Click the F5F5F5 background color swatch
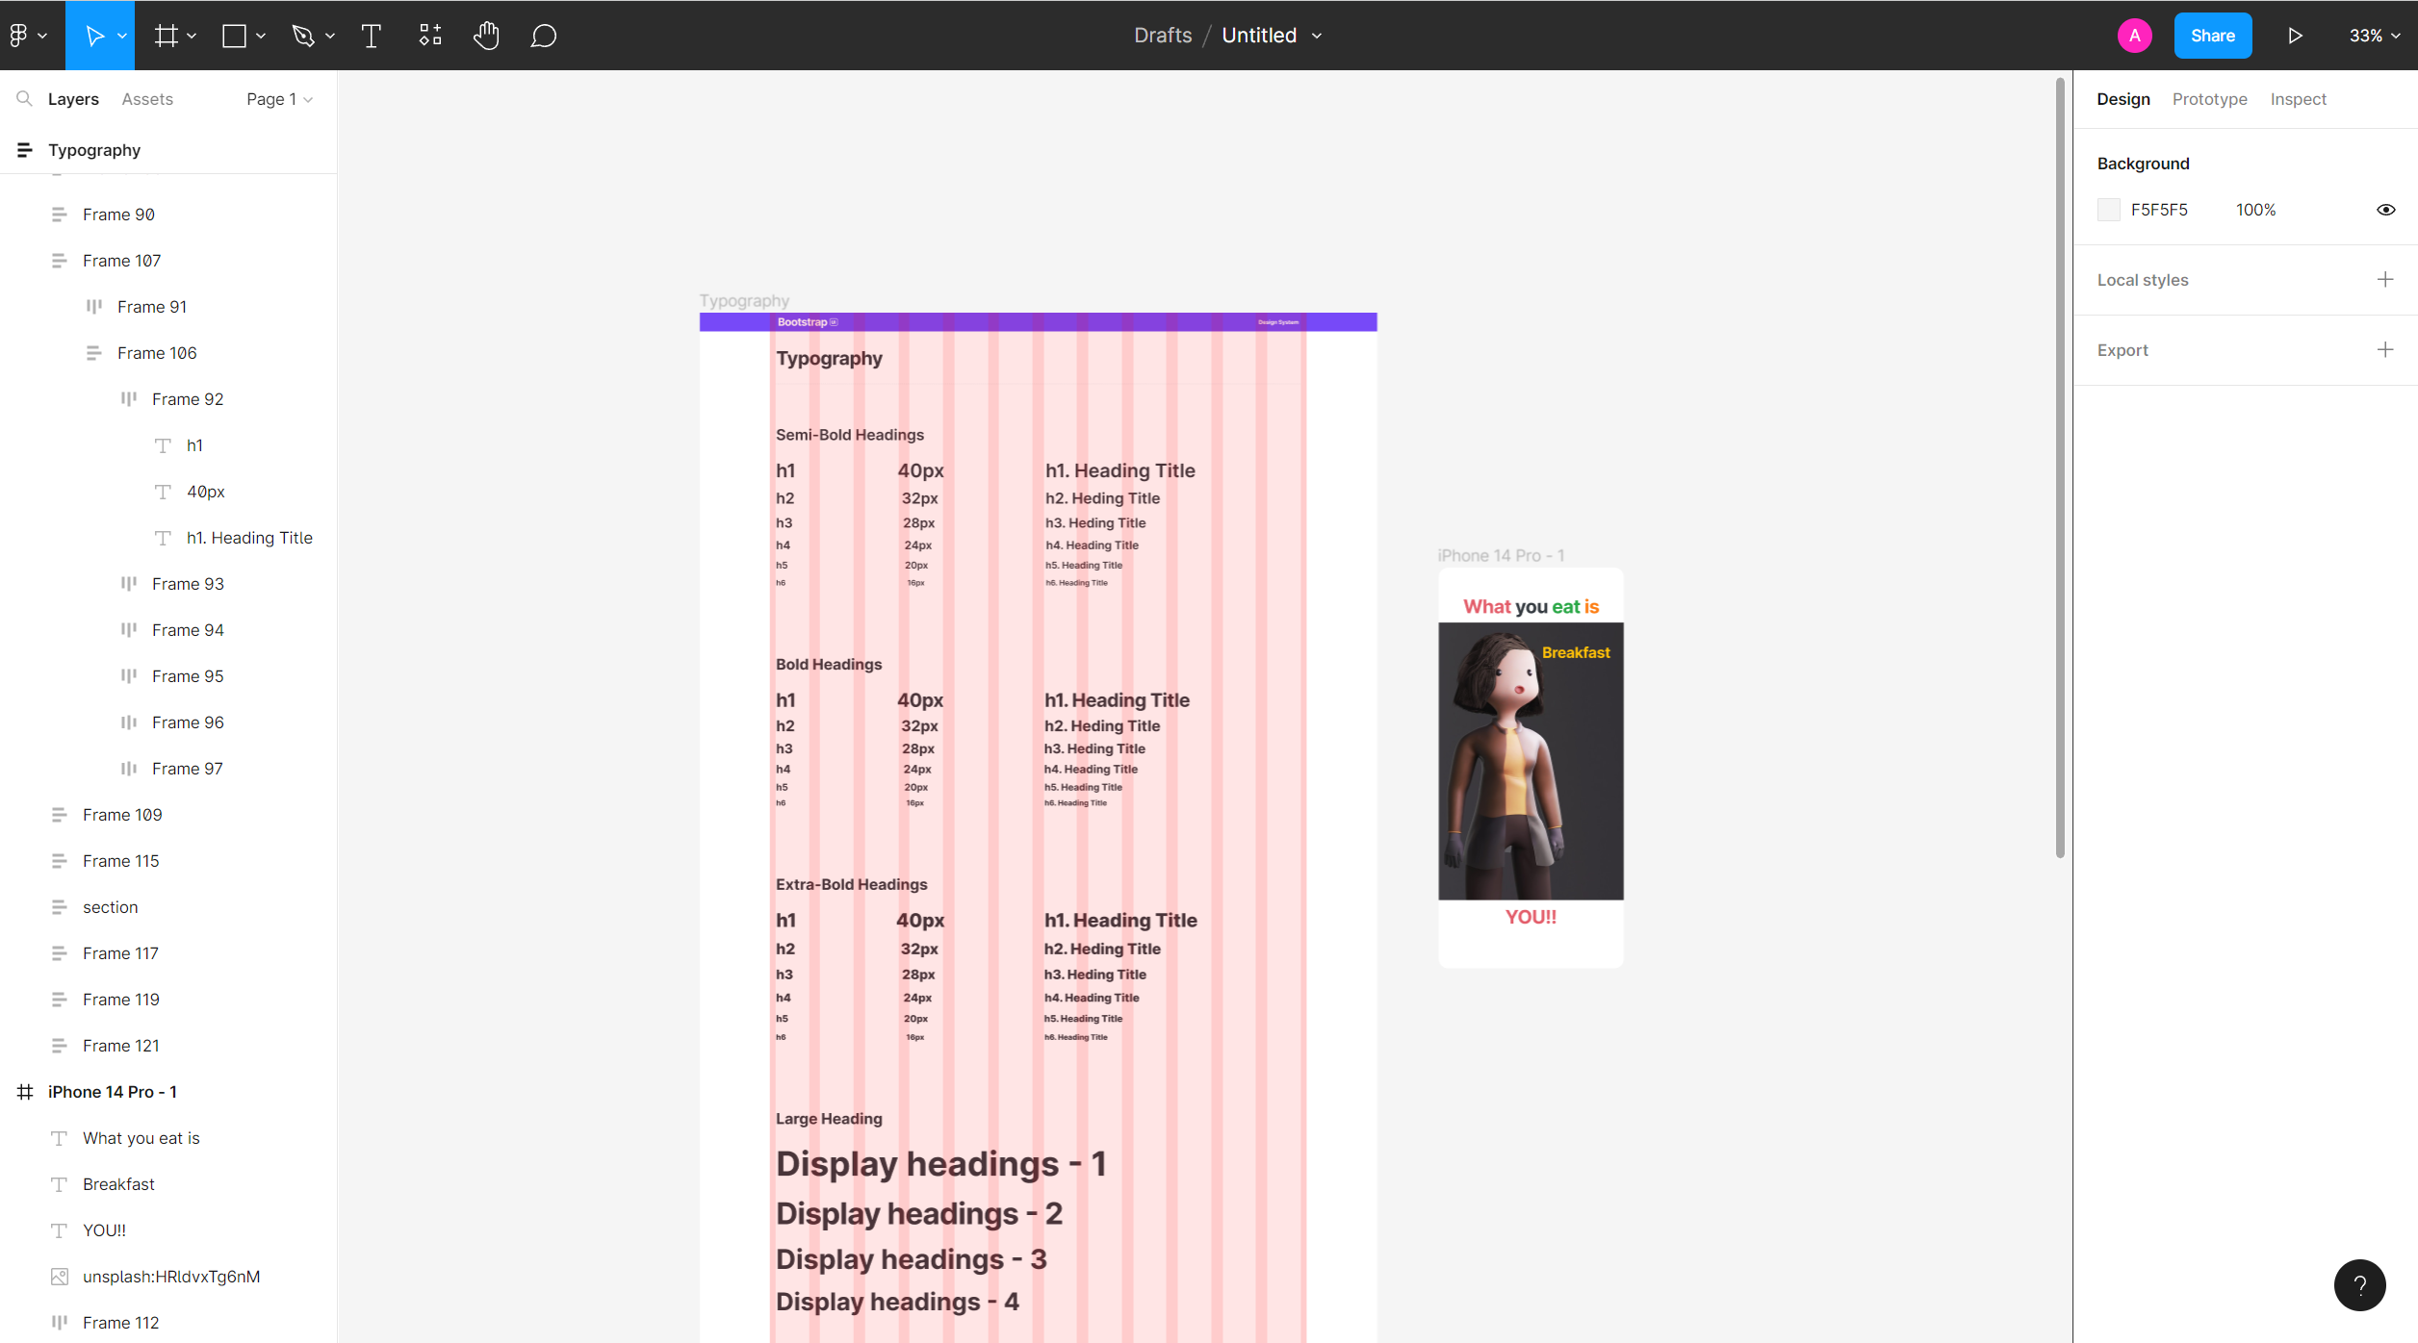2418x1343 pixels. click(x=2108, y=210)
